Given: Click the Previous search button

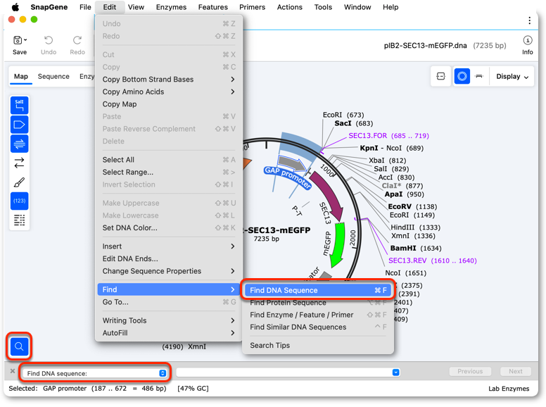Looking at the screenshot, I should [x=470, y=372].
